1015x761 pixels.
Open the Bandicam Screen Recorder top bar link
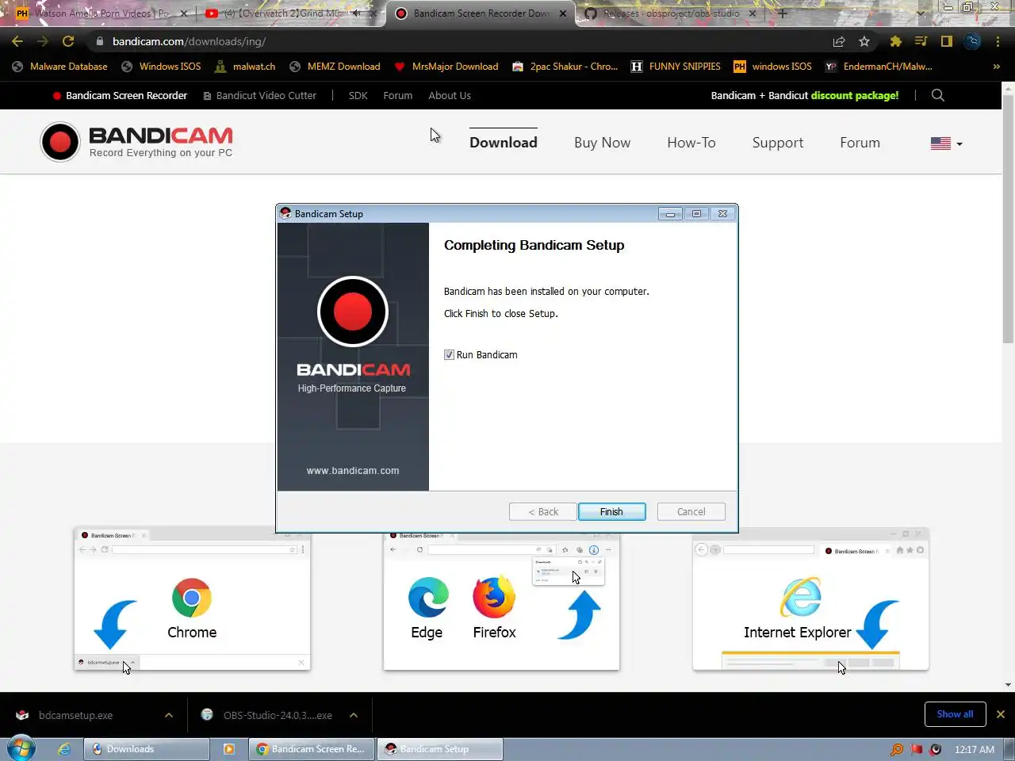(x=120, y=95)
